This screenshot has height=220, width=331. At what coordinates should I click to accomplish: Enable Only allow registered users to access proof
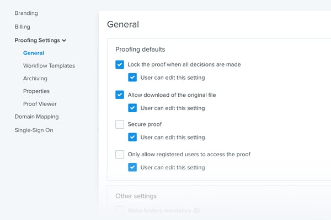click(120, 155)
